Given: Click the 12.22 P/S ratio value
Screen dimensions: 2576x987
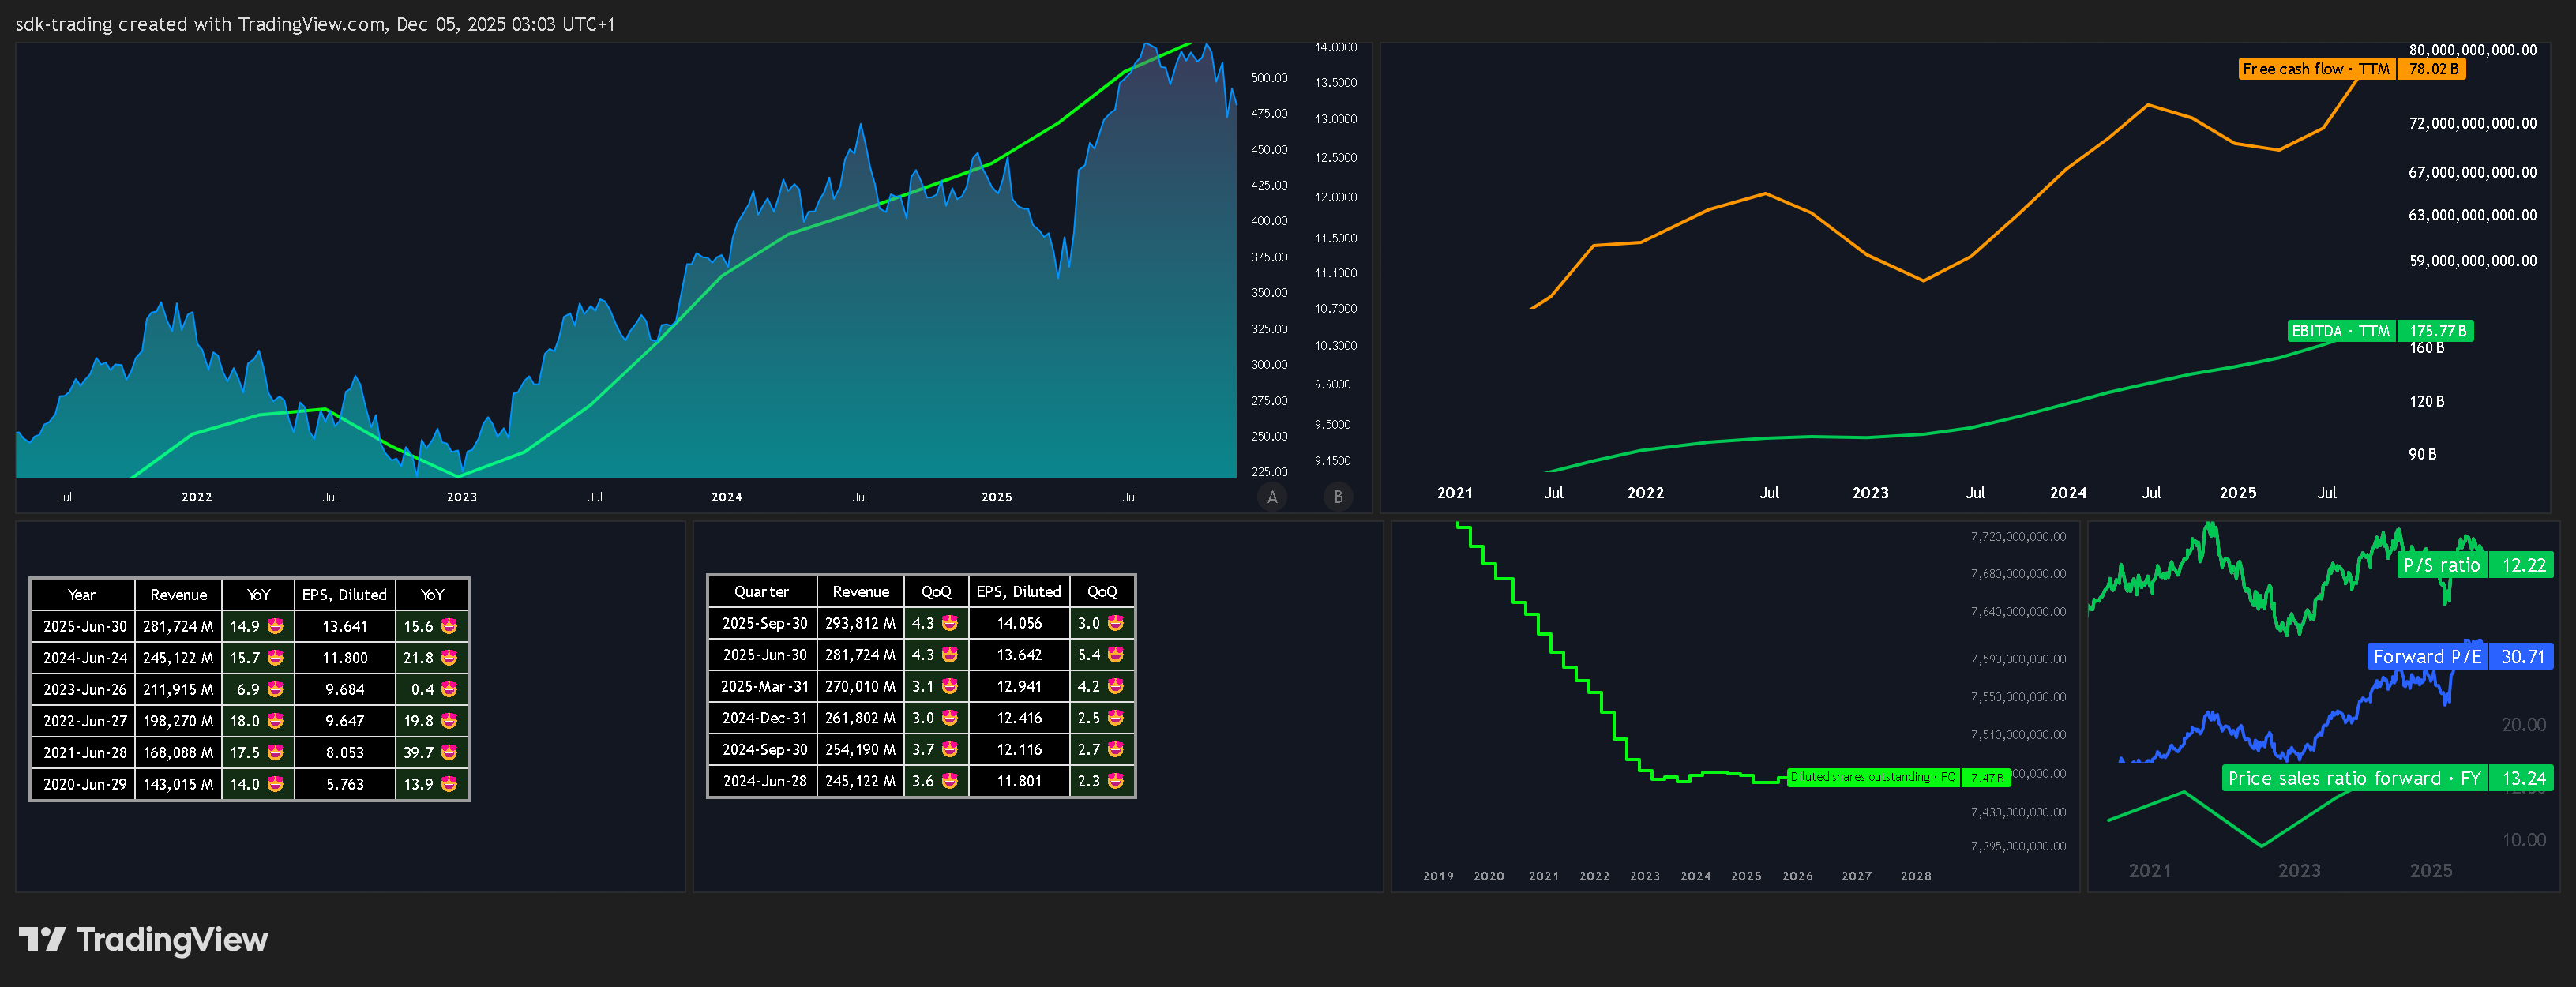Looking at the screenshot, I should (x=2522, y=565).
